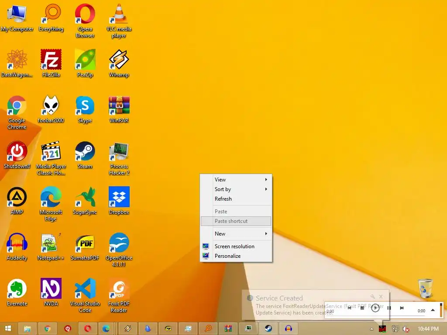Click the next track button in mini player
Screen dimensions: 447x335
pos(402,308)
